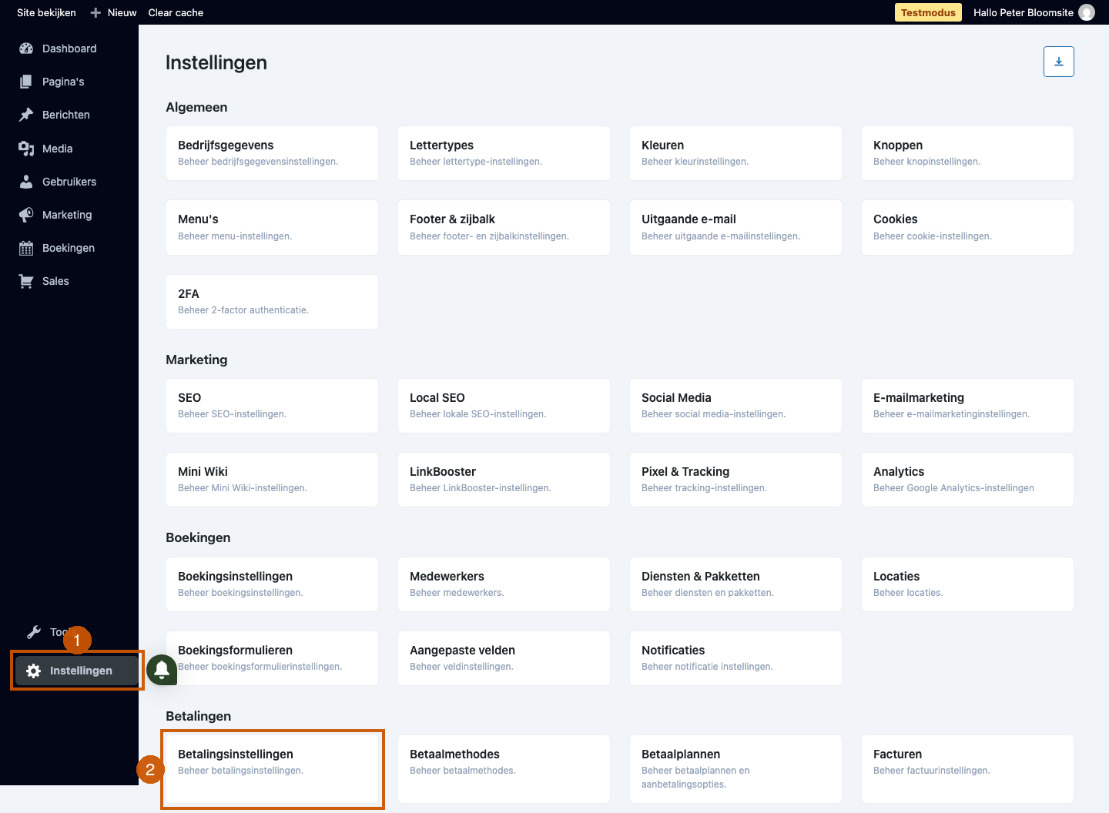Screen dimensions: 1109x813
Task: Click the Marketing megaphone icon
Action: pos(26,215)
